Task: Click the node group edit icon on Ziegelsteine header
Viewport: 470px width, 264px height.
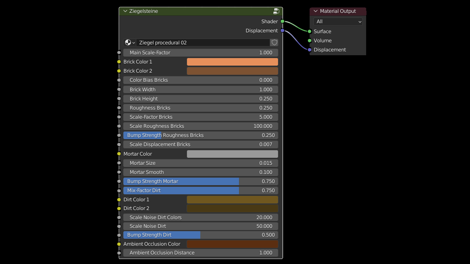Action: point(276,11)
